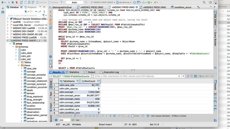Image resolution: width=230 pixels, height=129 pixels.
Task: Open the vertical Query Builder tab
Action: click(215, 37)
